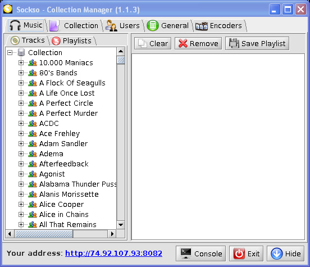Click the Alice in Chains artist icon
The width and height of the screenshot is (310, 267).
(x=33, y=214)
